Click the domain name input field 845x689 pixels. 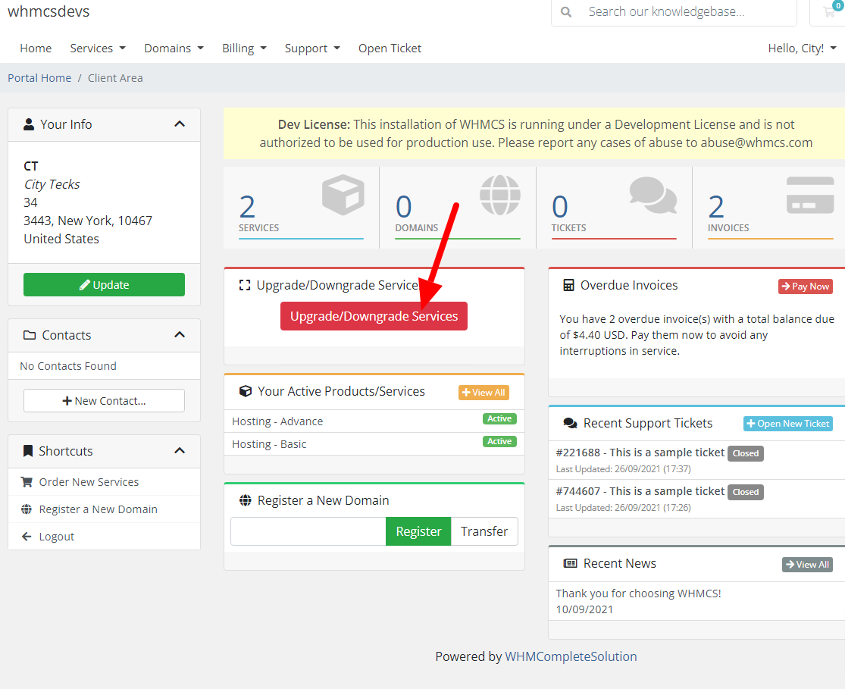pos(308,531)
